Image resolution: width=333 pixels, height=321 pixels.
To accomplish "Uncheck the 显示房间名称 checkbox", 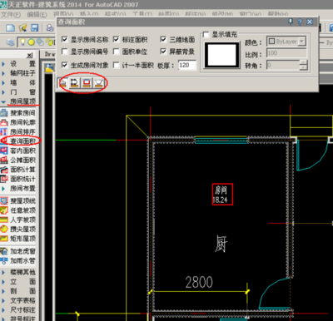I will [x=64, y=39].
